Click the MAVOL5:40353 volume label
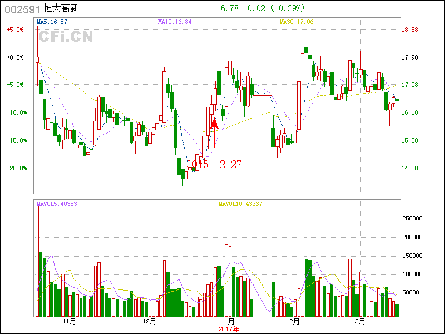This screenshot has height=334, width=445. pyautogui.click(x=57, y=204)
